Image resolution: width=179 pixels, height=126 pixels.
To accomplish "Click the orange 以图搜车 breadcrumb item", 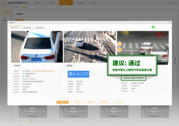I will pyautogui.click(x=24, y=7).
